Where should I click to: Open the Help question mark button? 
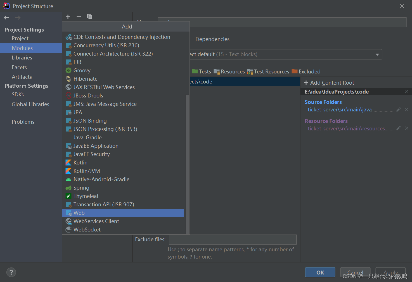(11, 272)
